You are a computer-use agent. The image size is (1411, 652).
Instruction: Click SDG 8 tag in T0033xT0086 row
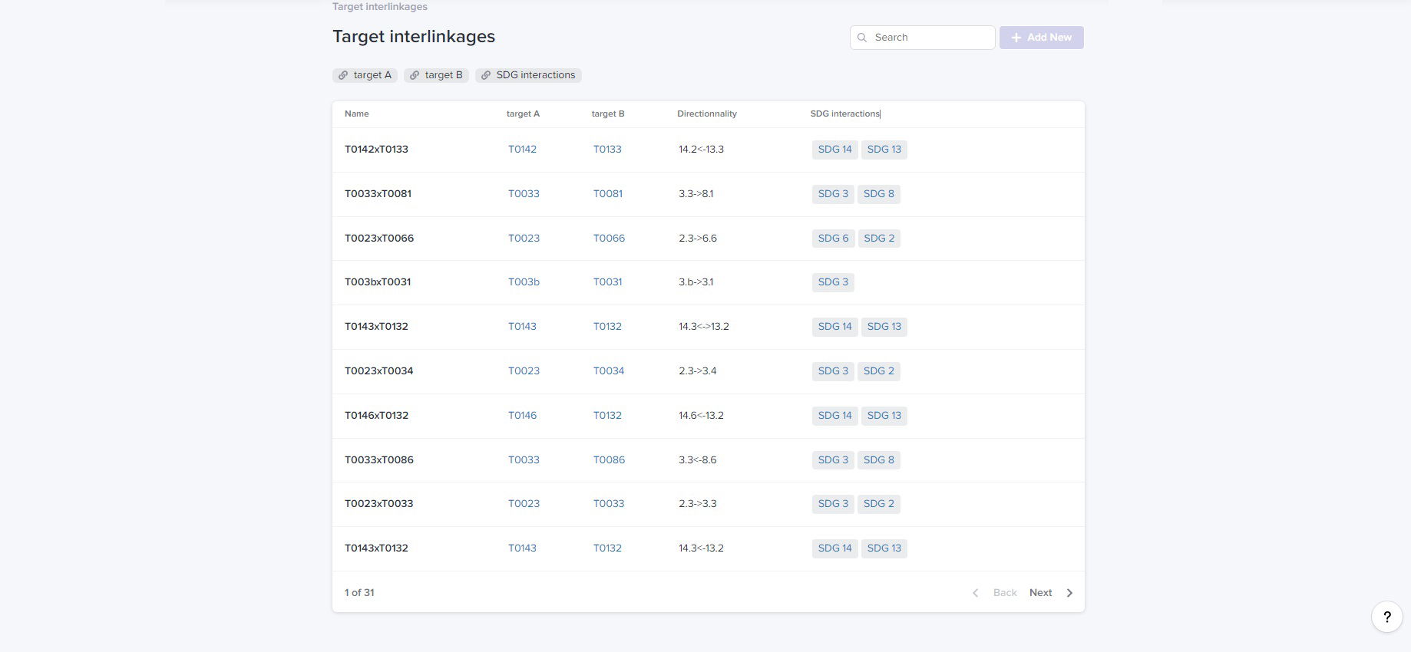click(x=879, y=460)
